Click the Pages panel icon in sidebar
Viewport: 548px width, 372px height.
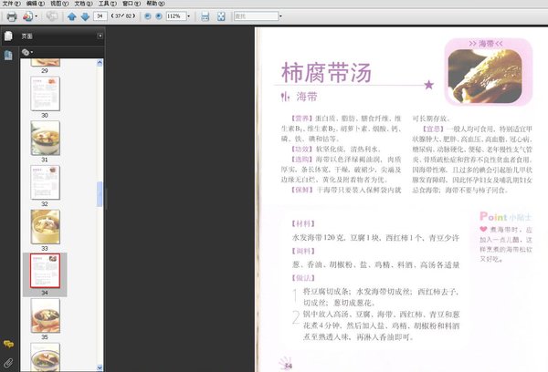coord(8,36)
